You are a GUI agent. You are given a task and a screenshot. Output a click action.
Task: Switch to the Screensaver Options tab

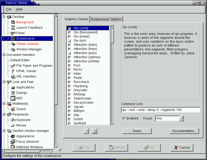tap(106, 19)
